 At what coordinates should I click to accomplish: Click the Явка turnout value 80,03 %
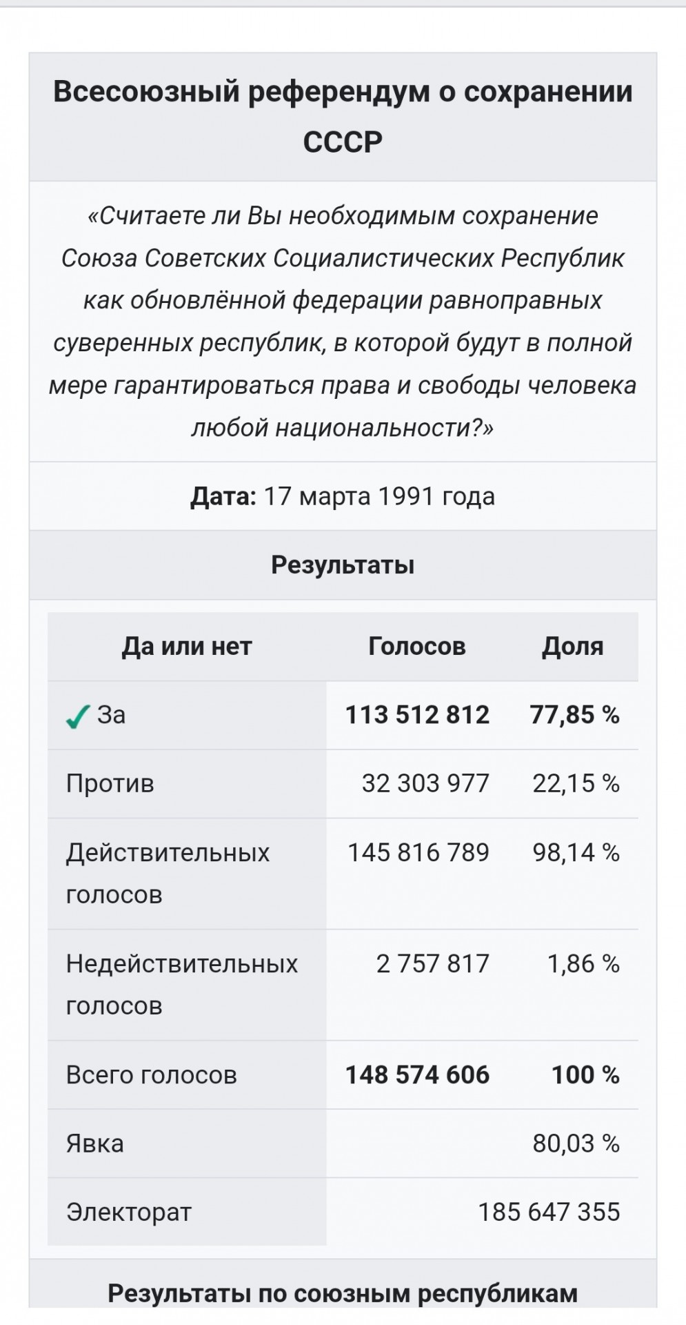(x=576, y=1144)
